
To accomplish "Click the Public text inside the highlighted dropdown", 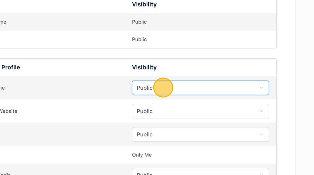I will coord(145,88).
